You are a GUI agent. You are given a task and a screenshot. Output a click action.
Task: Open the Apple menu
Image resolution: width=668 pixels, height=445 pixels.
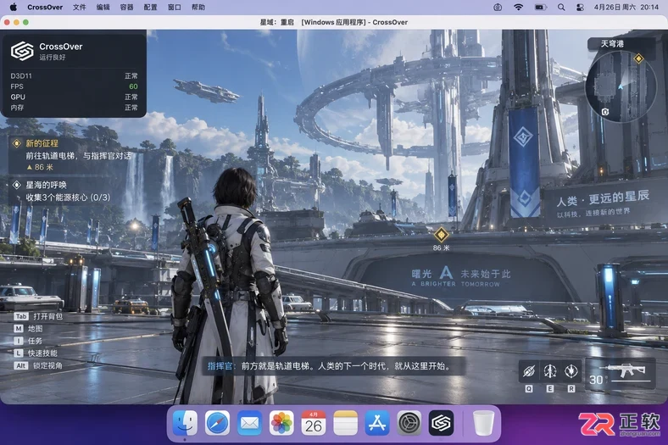[14, 8]
